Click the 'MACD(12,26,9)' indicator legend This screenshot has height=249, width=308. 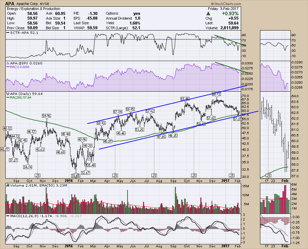click(44, 216)
